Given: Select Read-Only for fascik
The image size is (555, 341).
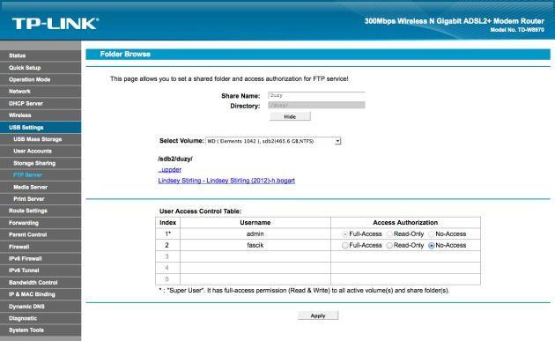Looking at the screenshot, I should (x=389, y=245).
